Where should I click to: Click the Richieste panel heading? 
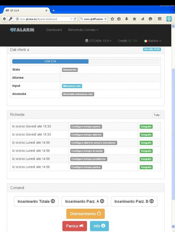click(x=17, y=115)
